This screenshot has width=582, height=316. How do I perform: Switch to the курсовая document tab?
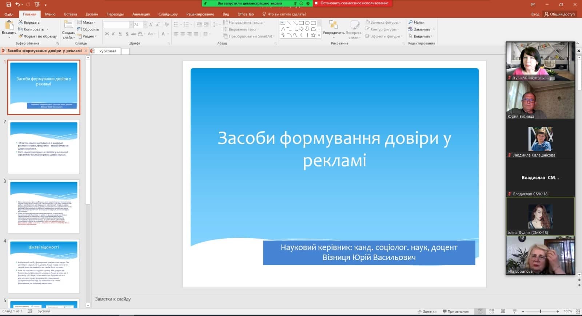coord(108,51)
